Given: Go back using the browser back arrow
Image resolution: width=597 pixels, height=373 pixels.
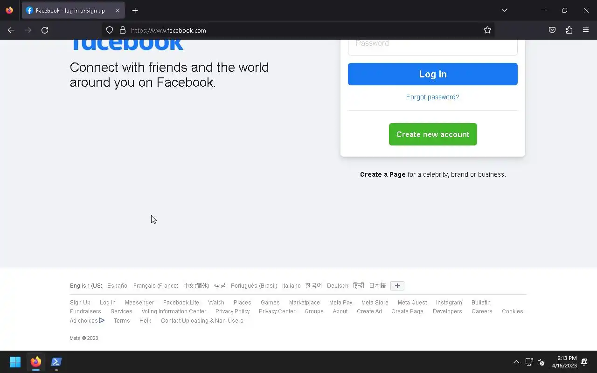Looking at the screenshot, I should pos(11,30).
